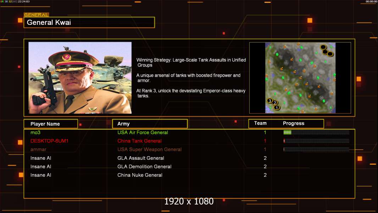Click China Nuke General army entry

pyautogui.click(x=140, y=175)
